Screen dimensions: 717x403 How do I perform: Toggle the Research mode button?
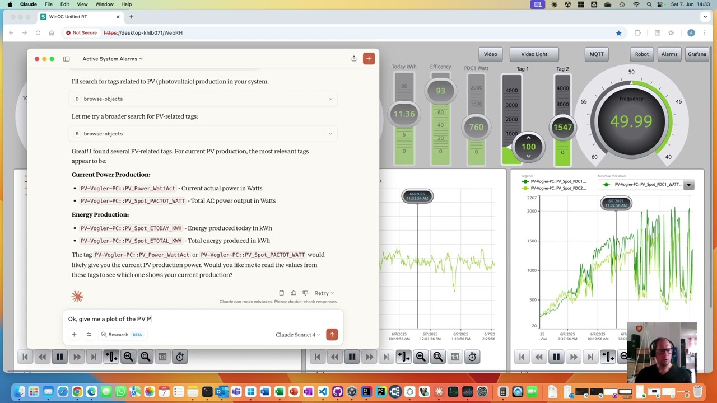click(122, 335)
